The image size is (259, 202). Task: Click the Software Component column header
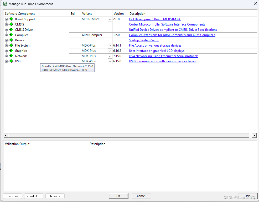[x=36, y=14]
